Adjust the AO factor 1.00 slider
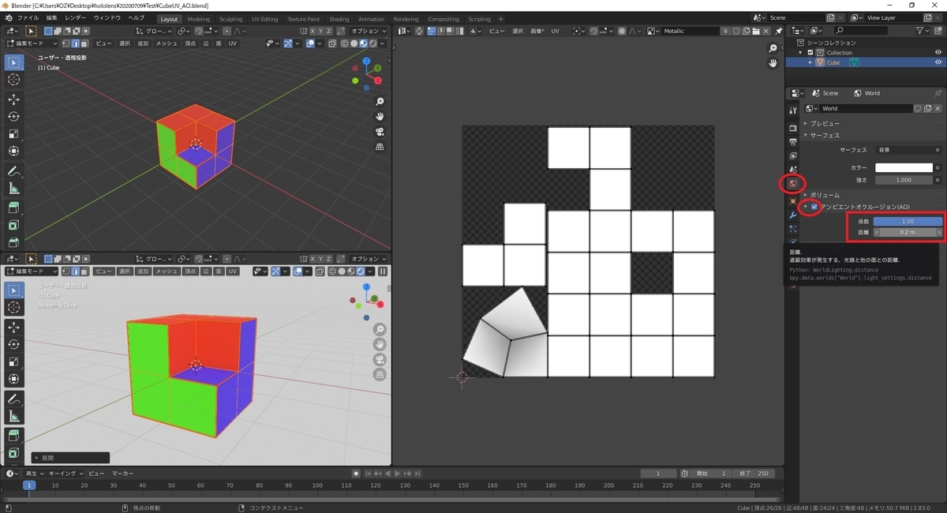 (908, 221)
